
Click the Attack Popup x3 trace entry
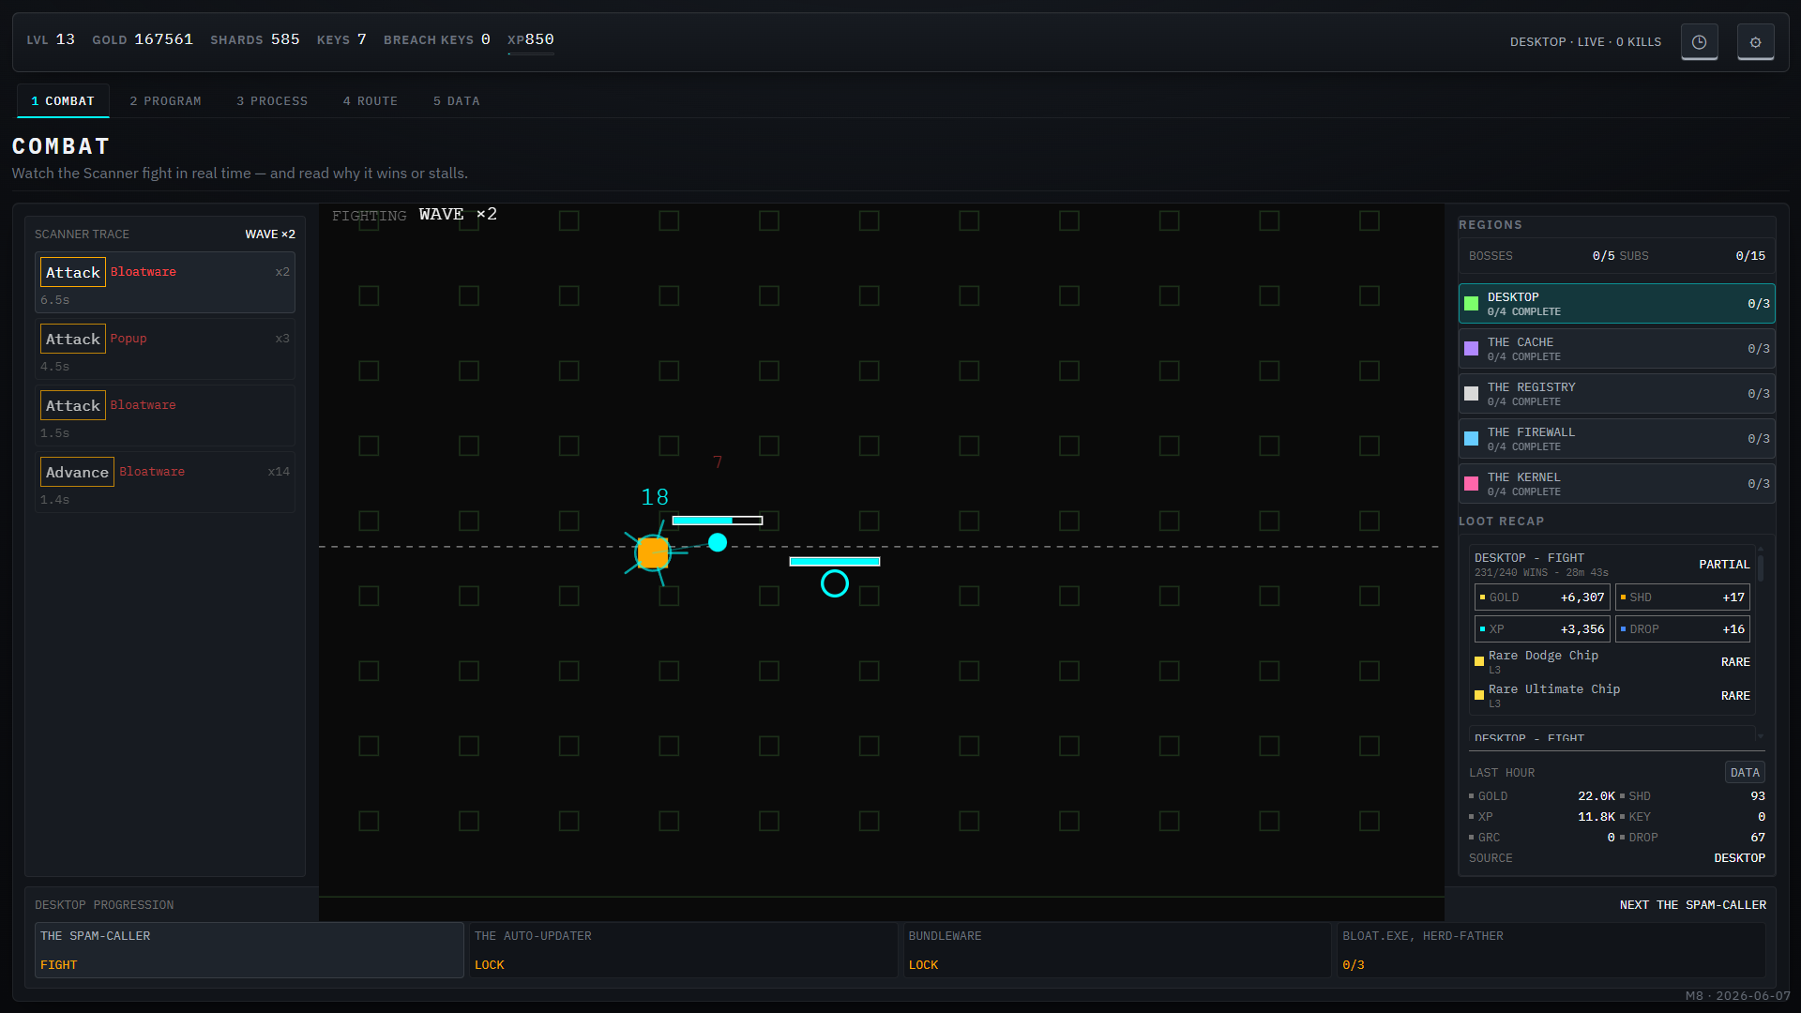pos(165,349)
